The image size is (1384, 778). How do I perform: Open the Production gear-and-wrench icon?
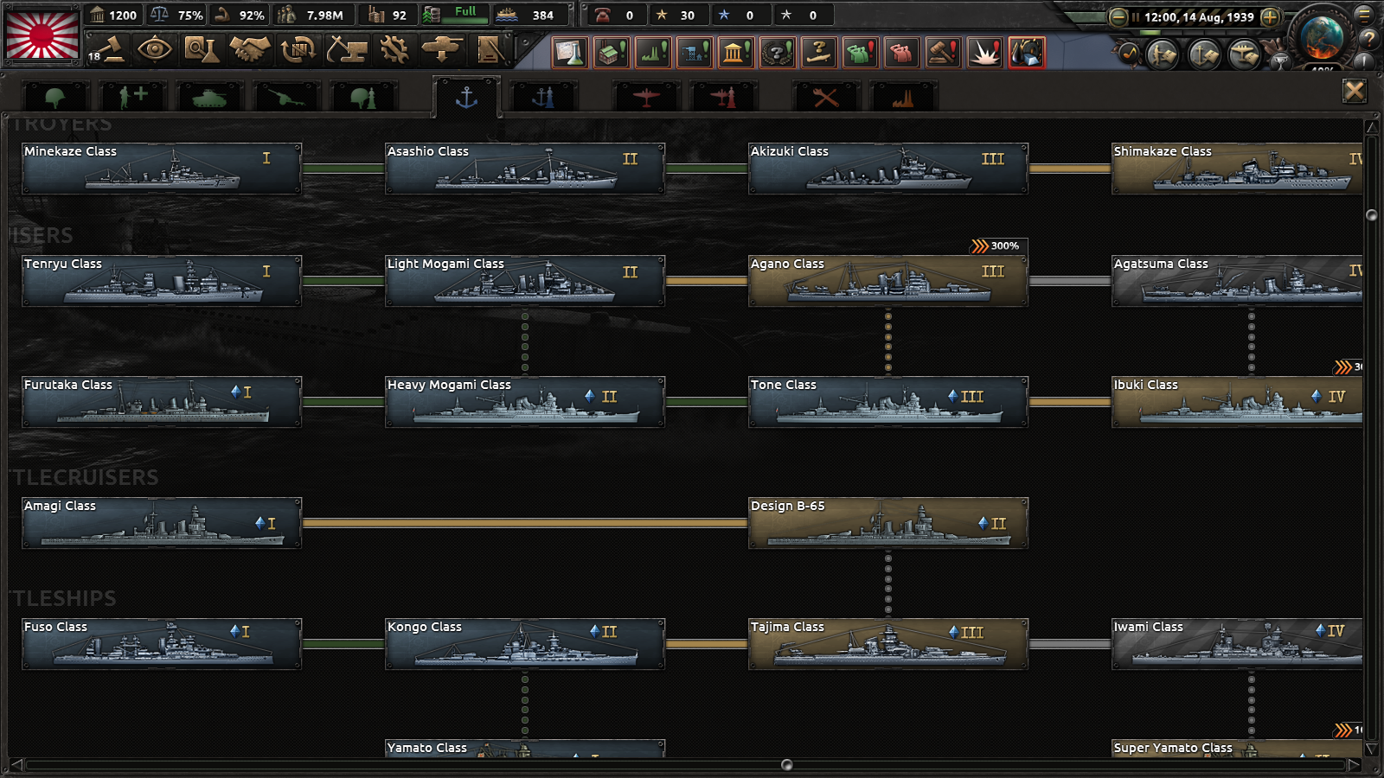[394, 50]
